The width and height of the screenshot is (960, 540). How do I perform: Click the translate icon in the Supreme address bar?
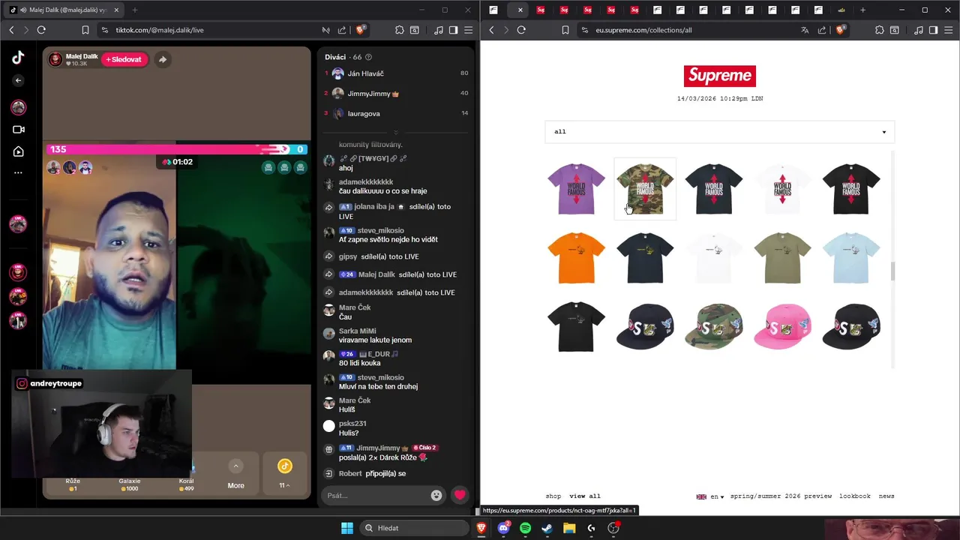click(x=805, y=30)
